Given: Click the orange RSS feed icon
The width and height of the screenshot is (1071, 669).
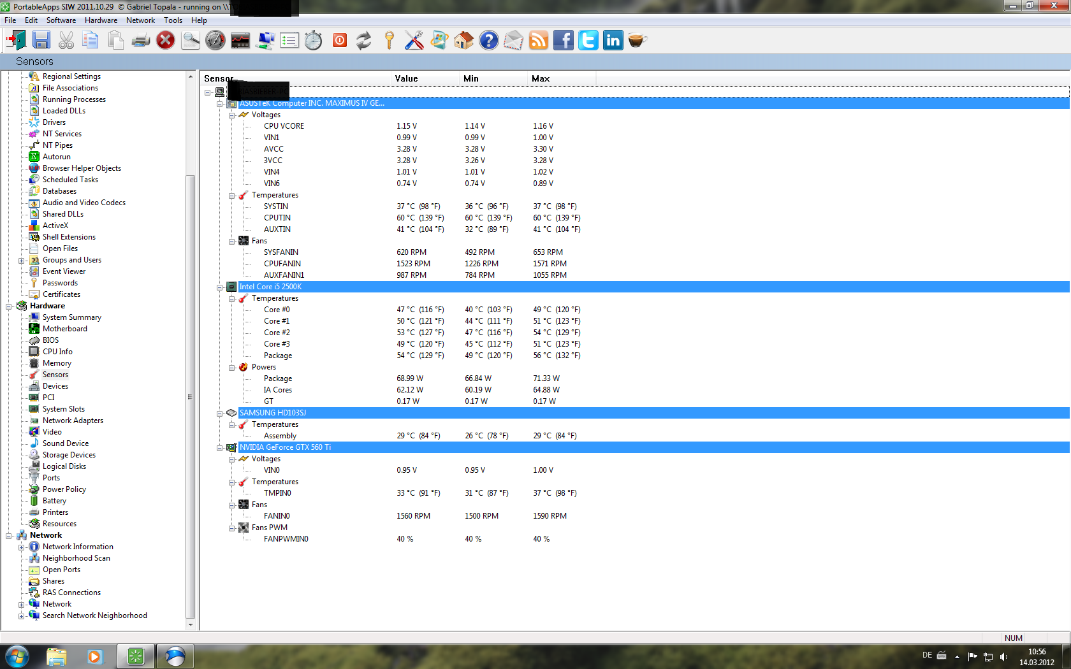Looking at the screenshot, I should pyautogui.click(x=539, y=41).
